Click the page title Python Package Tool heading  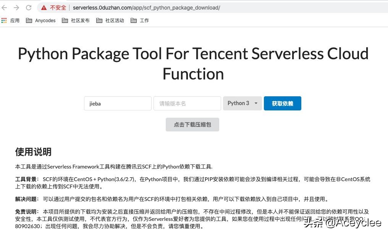pyautogui.click(x=193, y=64)
